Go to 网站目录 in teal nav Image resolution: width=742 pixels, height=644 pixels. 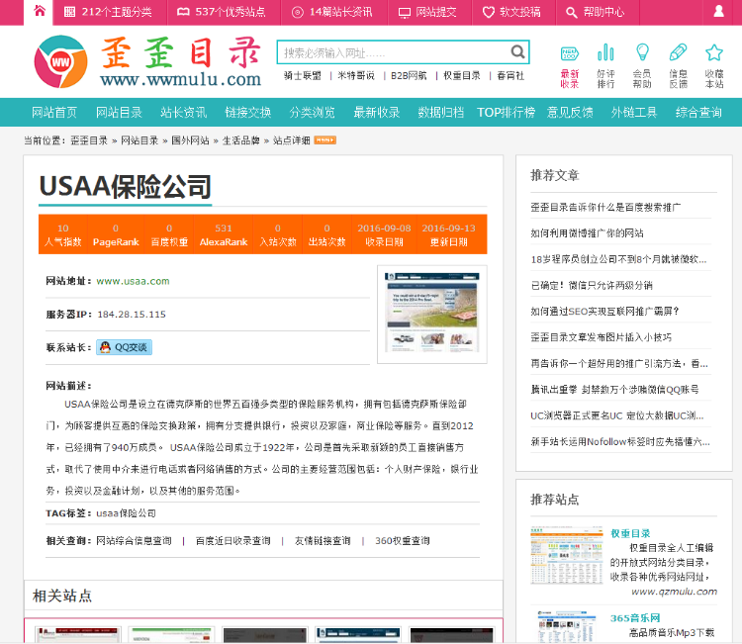point(119,113)
